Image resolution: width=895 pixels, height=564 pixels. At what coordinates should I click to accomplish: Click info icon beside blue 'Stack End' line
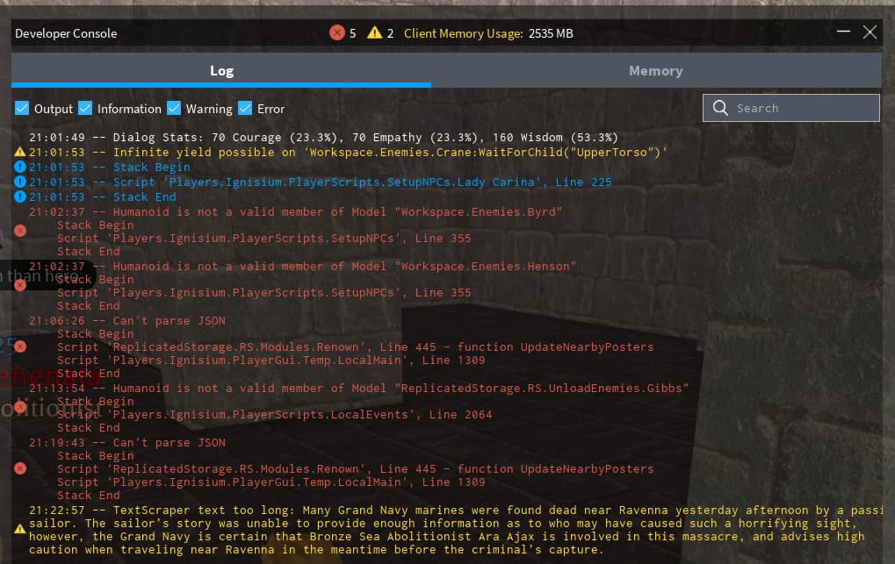pyautogui.click(x=20, y=196)
